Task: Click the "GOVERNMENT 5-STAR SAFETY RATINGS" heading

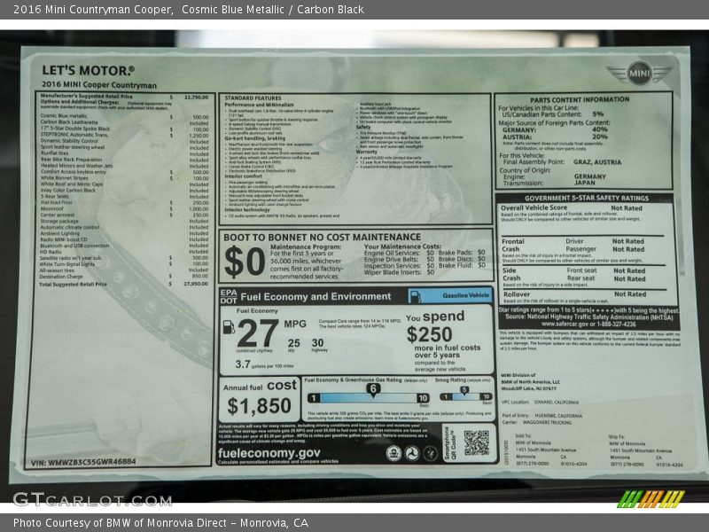Action: click(x=587, y=198)
